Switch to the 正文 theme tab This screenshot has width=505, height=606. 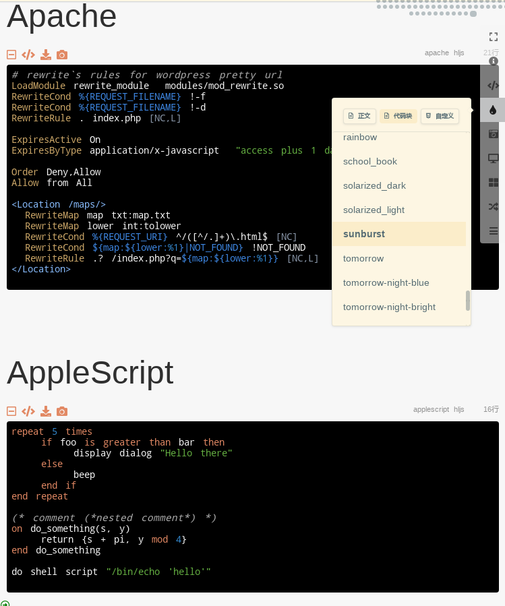tap(359, 116)
